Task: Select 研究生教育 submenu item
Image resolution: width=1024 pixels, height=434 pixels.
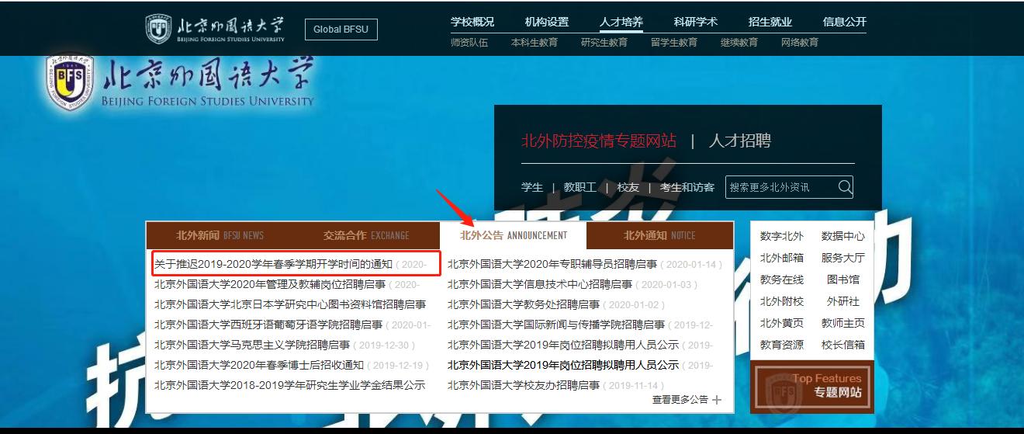Action: (x=604, y=43)
